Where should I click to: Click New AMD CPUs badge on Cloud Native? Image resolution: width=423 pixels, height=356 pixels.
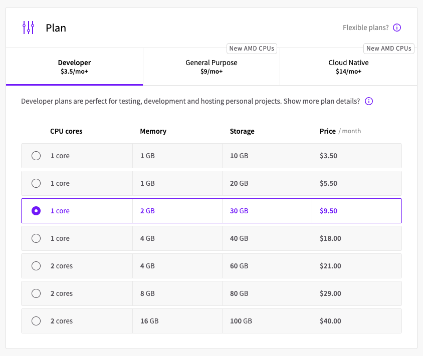389,49
